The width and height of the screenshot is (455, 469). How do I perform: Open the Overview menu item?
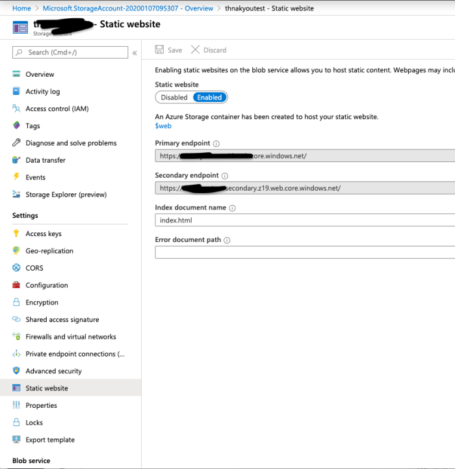click(x=40, y=74)
